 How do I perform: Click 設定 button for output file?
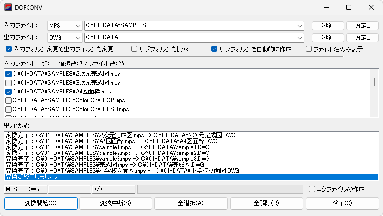point(362,38)
